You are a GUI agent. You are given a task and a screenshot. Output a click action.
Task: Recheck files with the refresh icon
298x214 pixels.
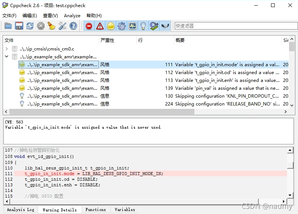coord(30,26)
